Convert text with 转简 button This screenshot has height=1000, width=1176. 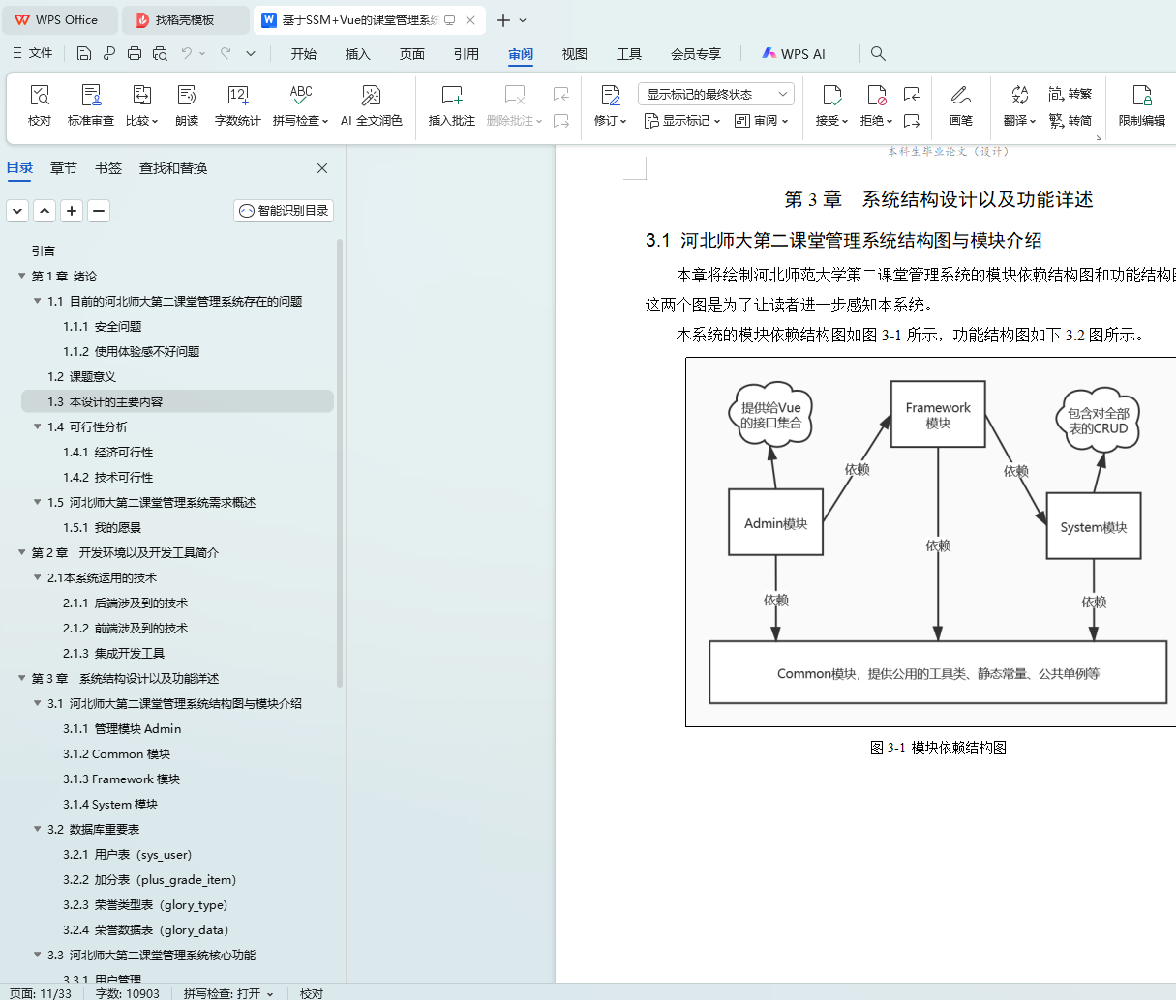[1070, 121]
